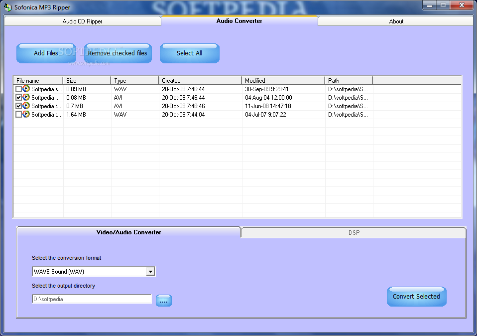Click AVI type cell in the 0.7 MB row
The height and width of the screenshot is (336, 477).
click(x=118, y=106)
